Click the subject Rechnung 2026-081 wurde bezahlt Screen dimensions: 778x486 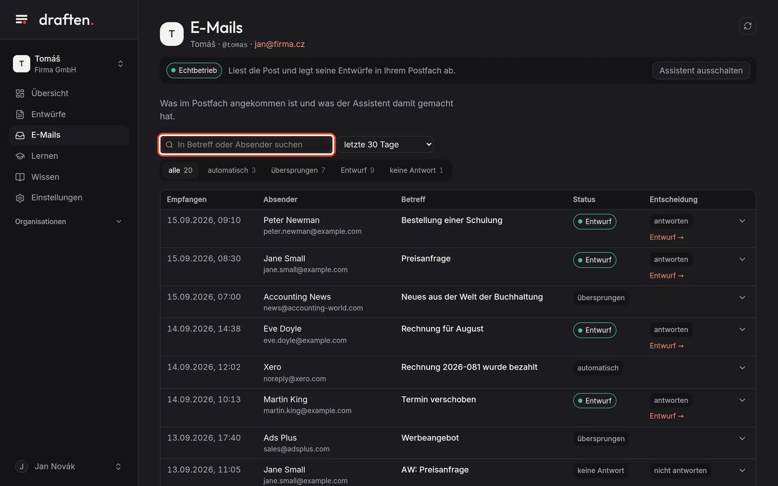coord(469,368)
